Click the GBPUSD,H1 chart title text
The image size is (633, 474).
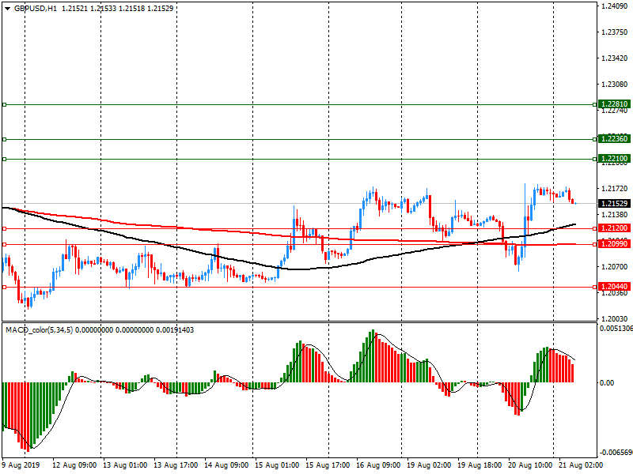(x=36, y=9)
